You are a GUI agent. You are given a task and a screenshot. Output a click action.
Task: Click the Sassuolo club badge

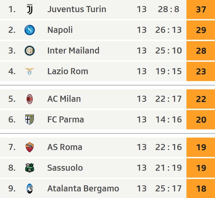[x=30, y=168]
